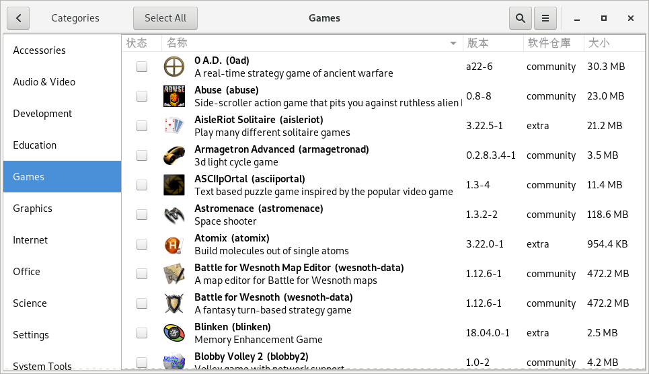
Task: Open the hamburger menu button
Action: [x=545, y=18]
